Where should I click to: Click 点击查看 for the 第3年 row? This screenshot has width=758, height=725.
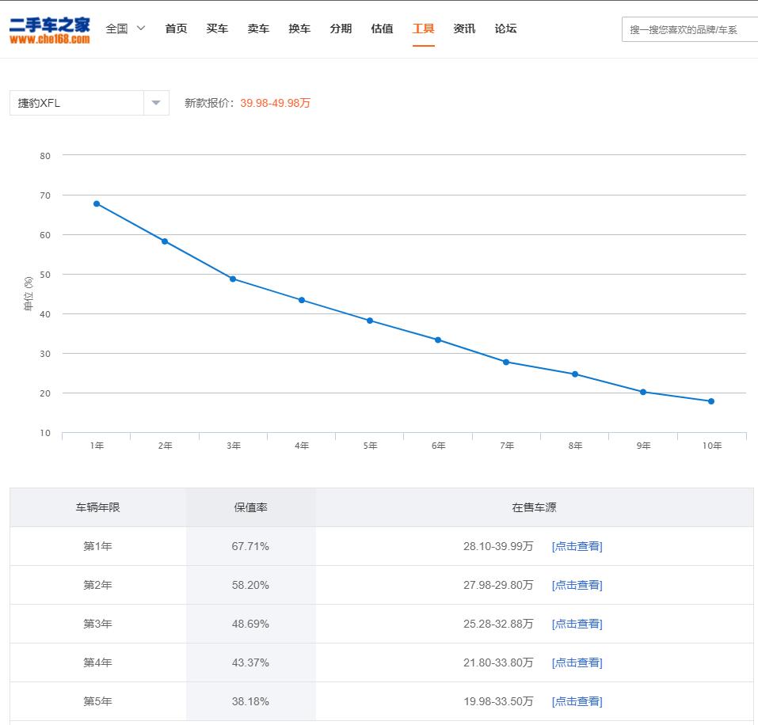[577, 624]
